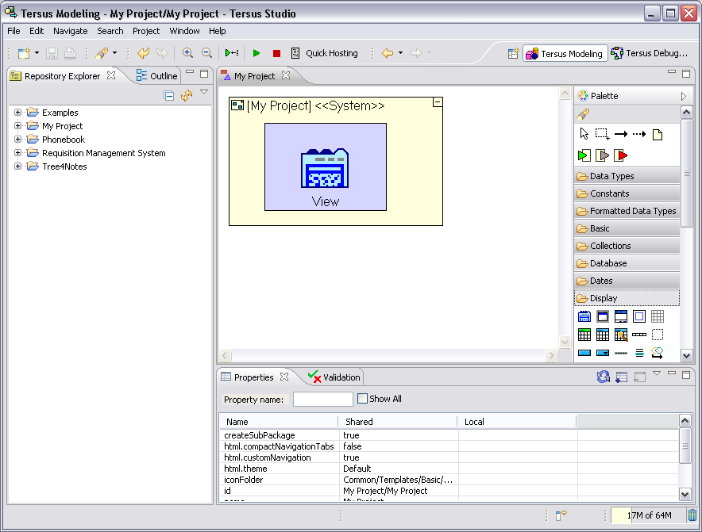702x532 pixels.
Task: Expand the Examples tree node
Action: pos(17,113)
